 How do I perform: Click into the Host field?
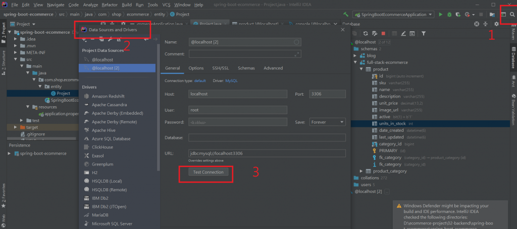click(x=238, y=94)
